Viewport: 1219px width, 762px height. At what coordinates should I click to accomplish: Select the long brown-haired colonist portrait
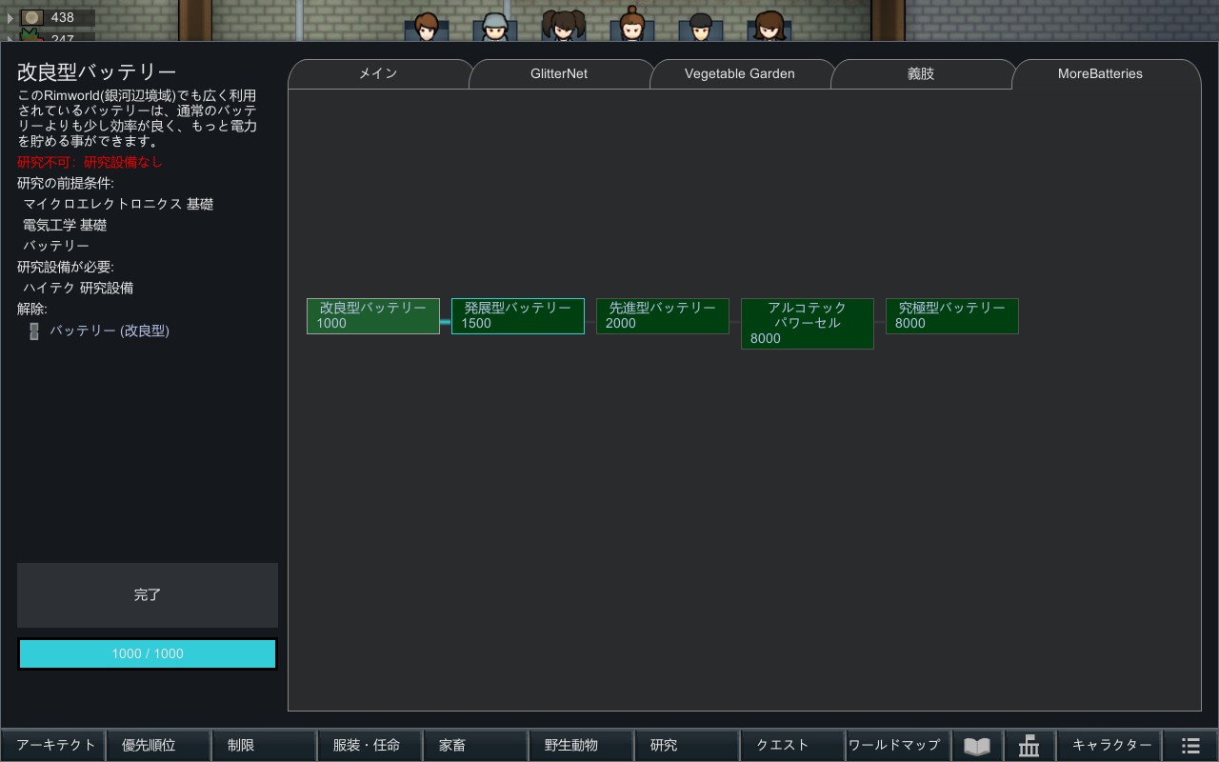click(769, 27)
